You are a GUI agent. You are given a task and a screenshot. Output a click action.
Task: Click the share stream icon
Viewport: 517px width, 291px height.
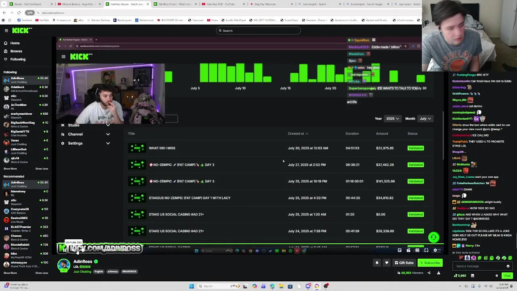click(429, 273)
